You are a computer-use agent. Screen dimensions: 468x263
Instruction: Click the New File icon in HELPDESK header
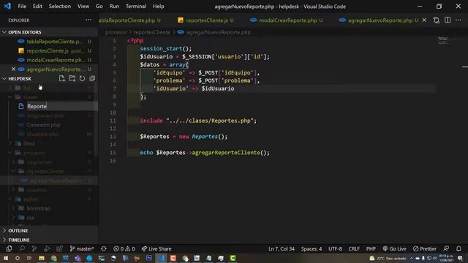tap(61, 78)
